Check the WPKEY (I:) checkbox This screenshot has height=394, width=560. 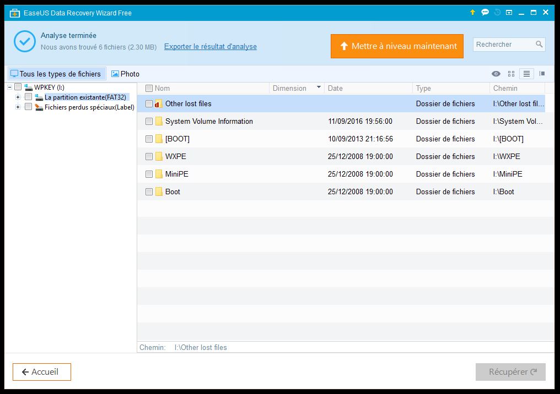click(x=18, y=87)
